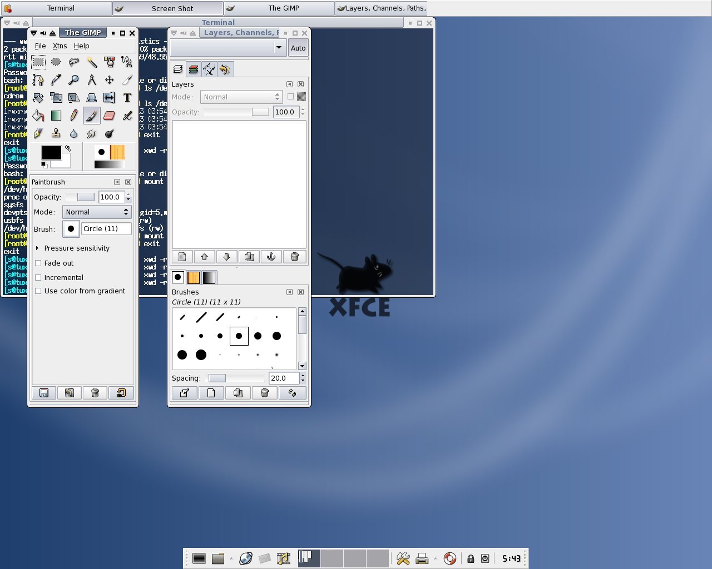Viewport: 712px width, 569px height.
Task: Click the Edit Brush button
Action: [x=184, y=393]
